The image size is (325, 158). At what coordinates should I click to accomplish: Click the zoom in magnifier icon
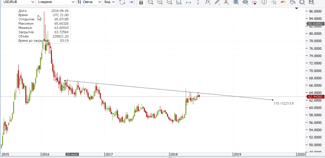coord(160,2)
